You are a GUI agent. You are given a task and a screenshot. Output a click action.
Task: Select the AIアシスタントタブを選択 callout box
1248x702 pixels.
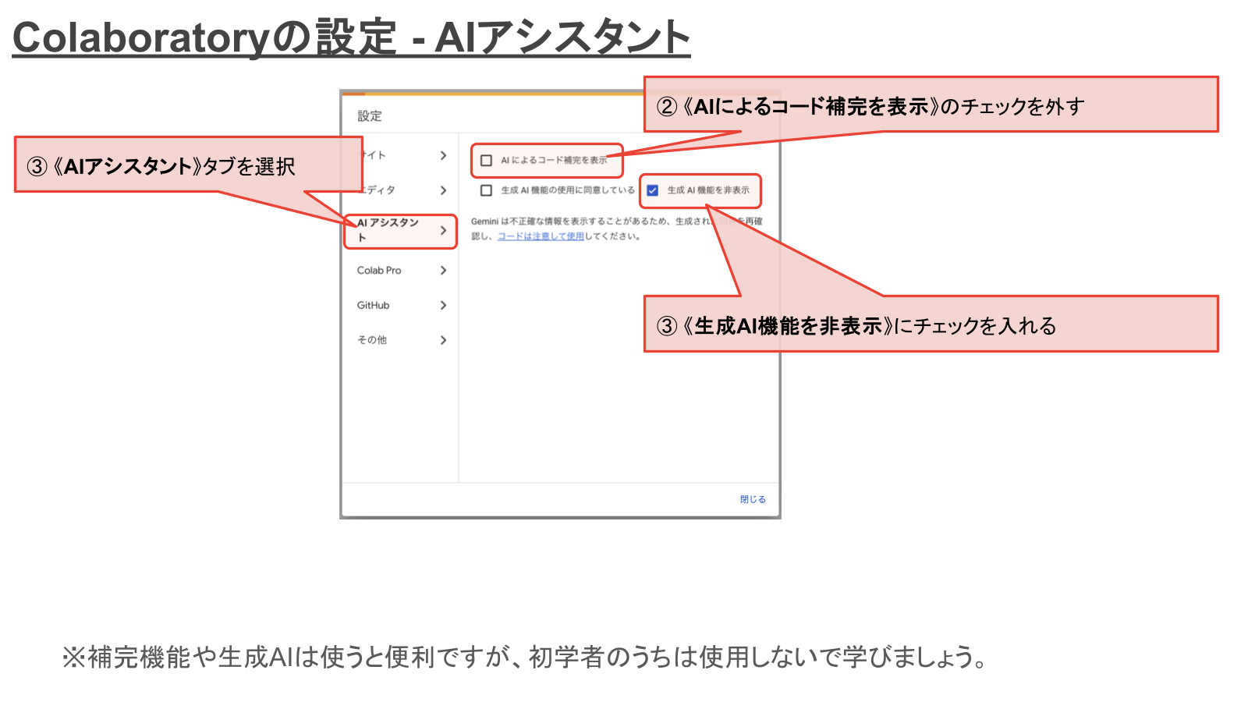point(187,165)
